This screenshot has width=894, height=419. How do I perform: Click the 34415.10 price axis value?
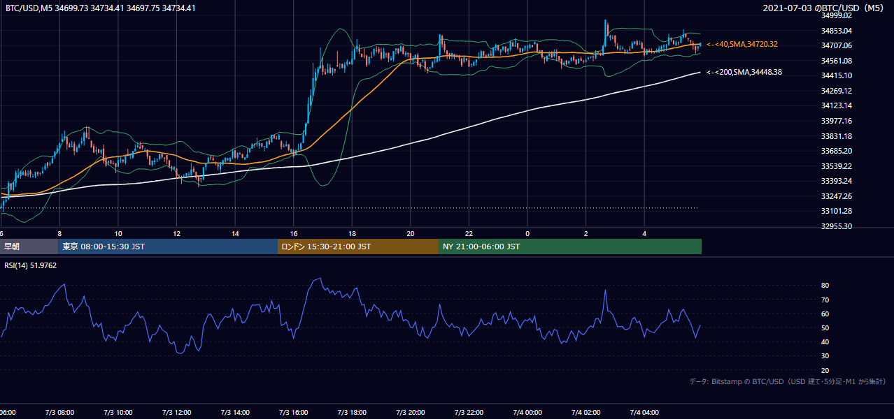pyautogui.click(x=837, y=75)
